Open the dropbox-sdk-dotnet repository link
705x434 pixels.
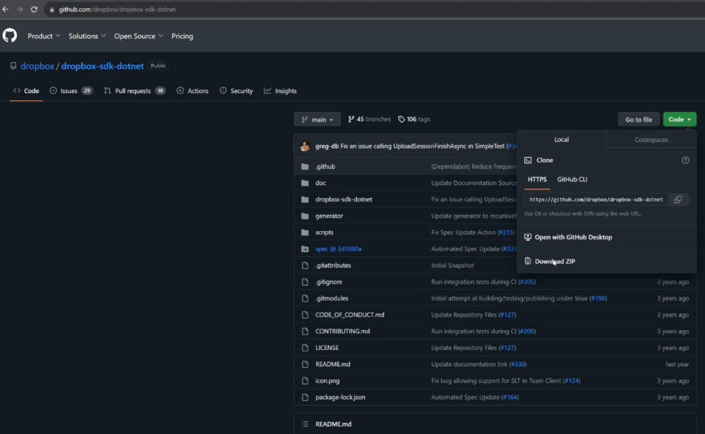(102, 66)
